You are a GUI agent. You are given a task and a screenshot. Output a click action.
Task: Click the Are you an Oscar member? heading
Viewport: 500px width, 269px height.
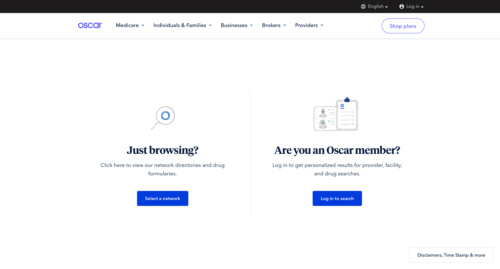click(x=337, y=150)
